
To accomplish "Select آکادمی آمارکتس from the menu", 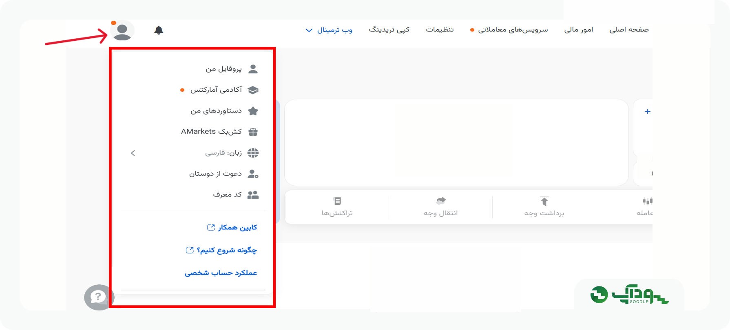I will pyautogui.click(x=216, y=90).
